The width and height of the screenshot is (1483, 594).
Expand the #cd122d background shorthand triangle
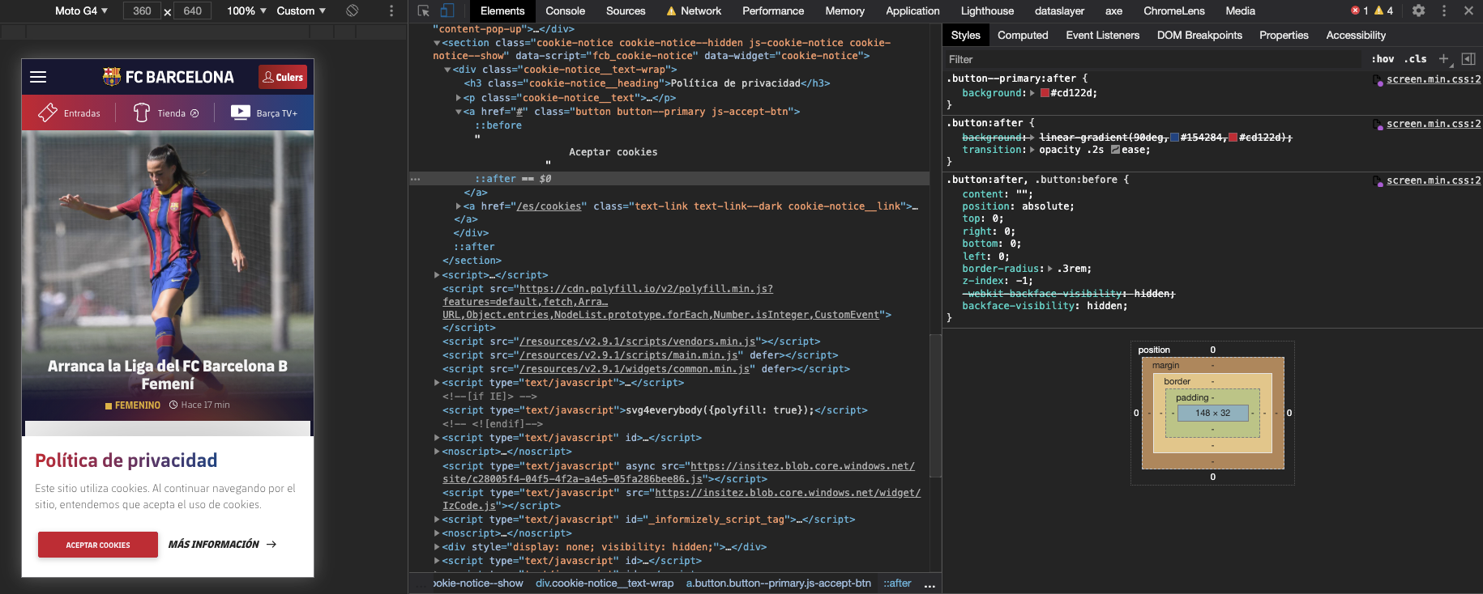pyautogui.click(x=1032, y=93)
